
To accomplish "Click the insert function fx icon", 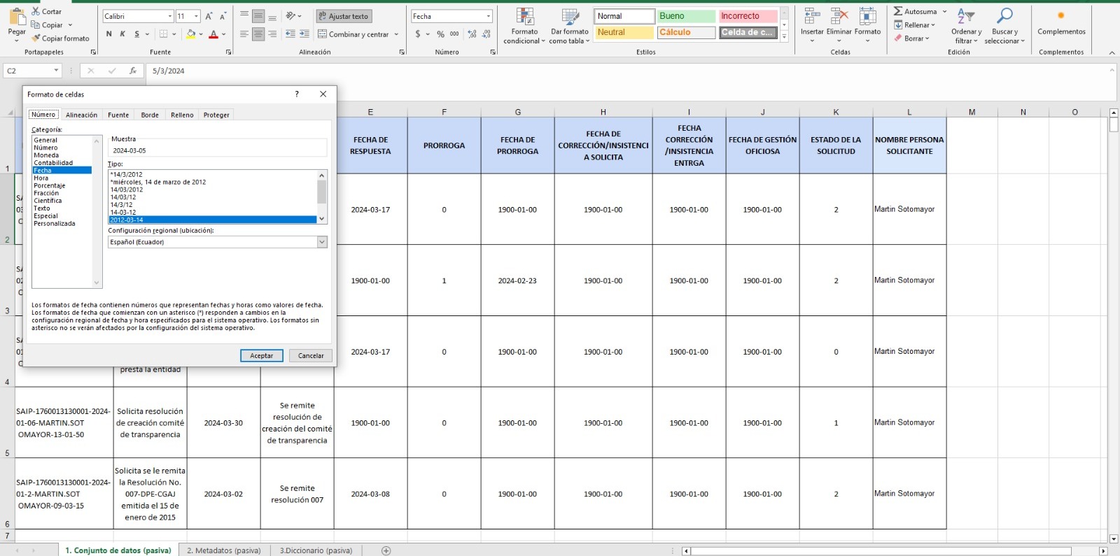I will [132, 71].
